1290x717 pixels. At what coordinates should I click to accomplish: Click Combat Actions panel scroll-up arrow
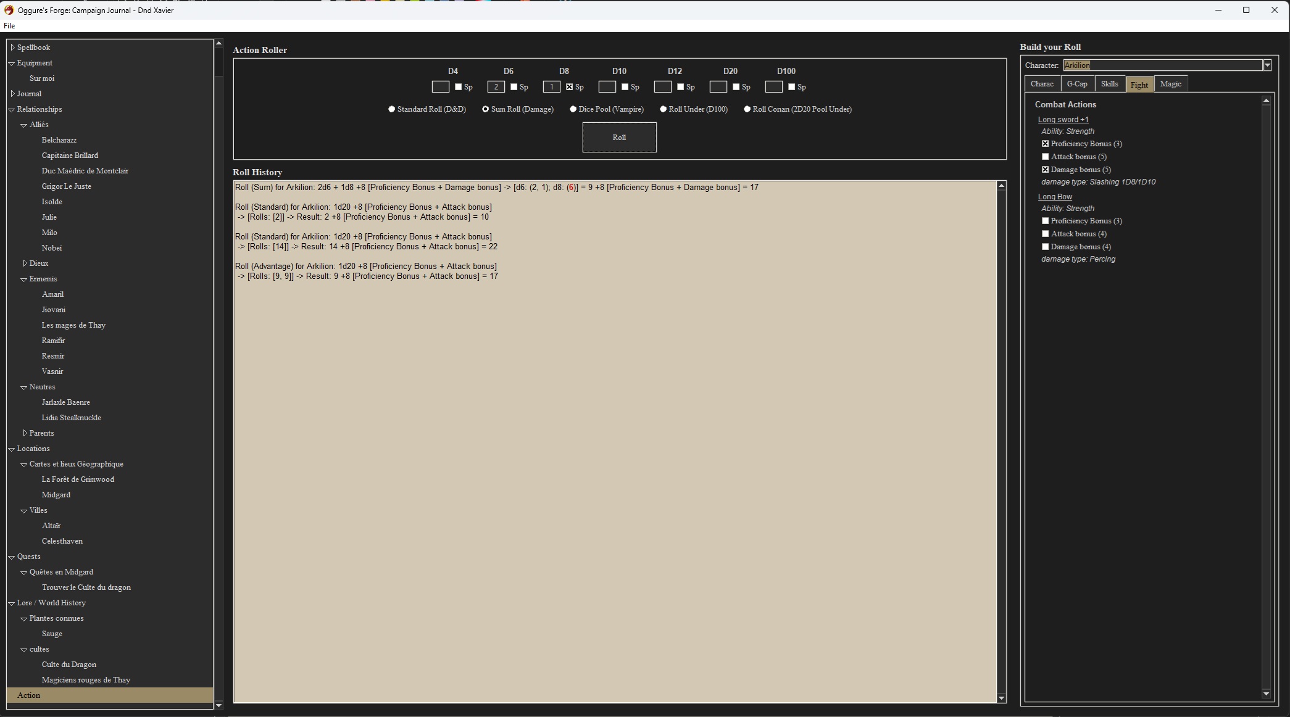(x=1266, y=101)
